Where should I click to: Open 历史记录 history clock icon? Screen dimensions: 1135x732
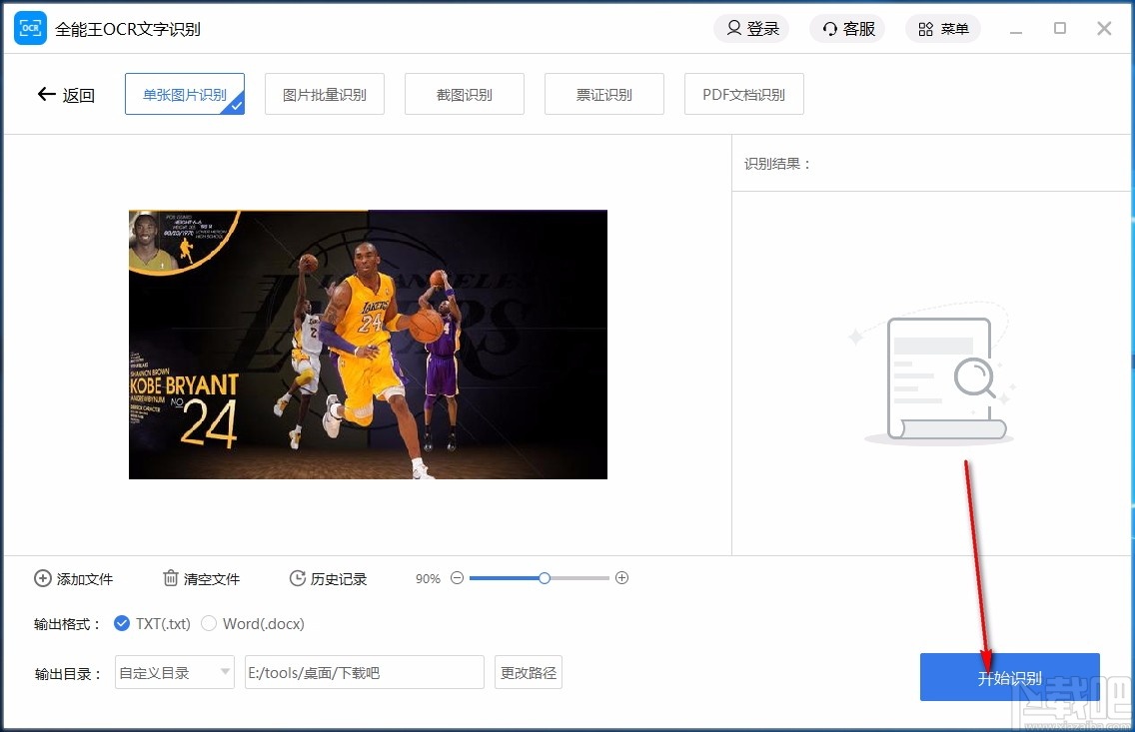pos(297,578)
